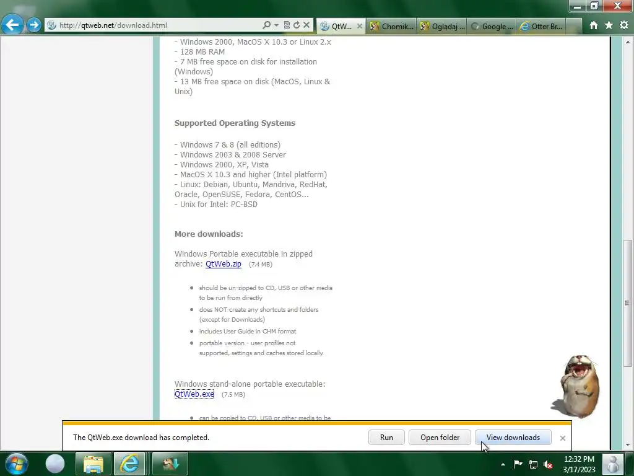The width and height of the screenshot is (634, 476).
Task: Go forward with the IE Forward arrow
Action: (x=34, y=25)
